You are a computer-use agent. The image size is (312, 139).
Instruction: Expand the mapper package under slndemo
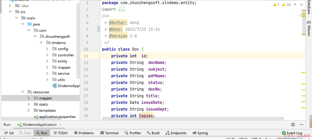click(47, 67)
